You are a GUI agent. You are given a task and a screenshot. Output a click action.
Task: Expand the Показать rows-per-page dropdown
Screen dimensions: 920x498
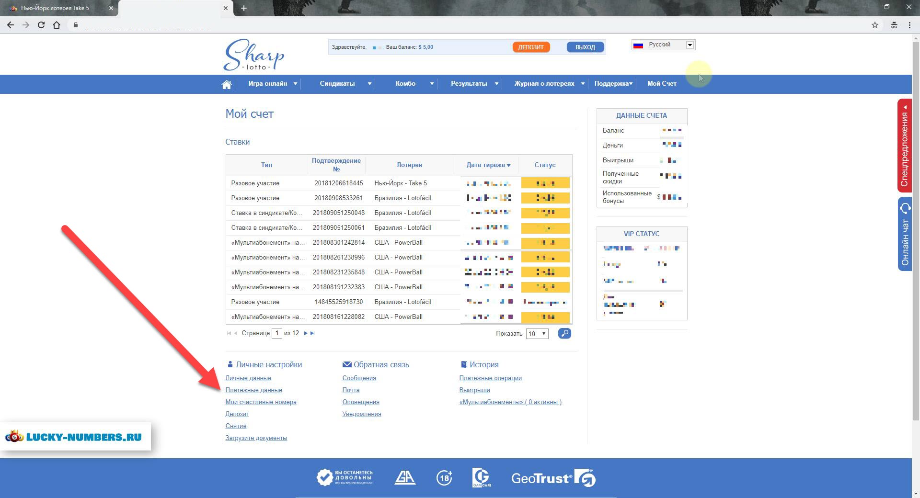coord(537,334)
